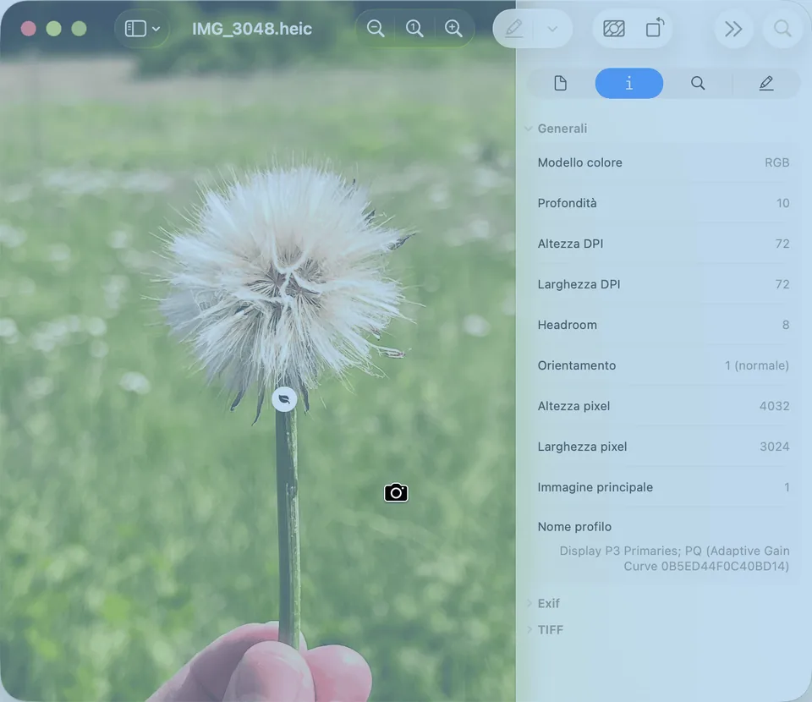The image size is (812, 702).
Task: Click the remove background icon
Action: [x=614, y=29]
